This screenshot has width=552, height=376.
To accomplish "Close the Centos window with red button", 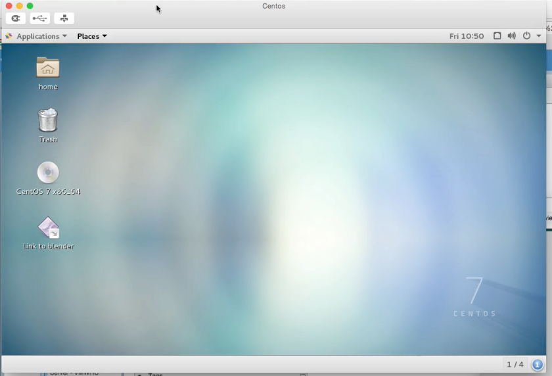I will click(x=9, y=6).
